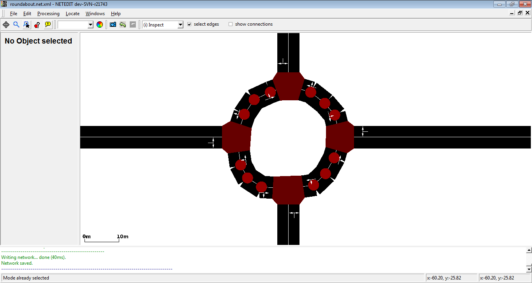Click the locate object icon with cursor

26,24
